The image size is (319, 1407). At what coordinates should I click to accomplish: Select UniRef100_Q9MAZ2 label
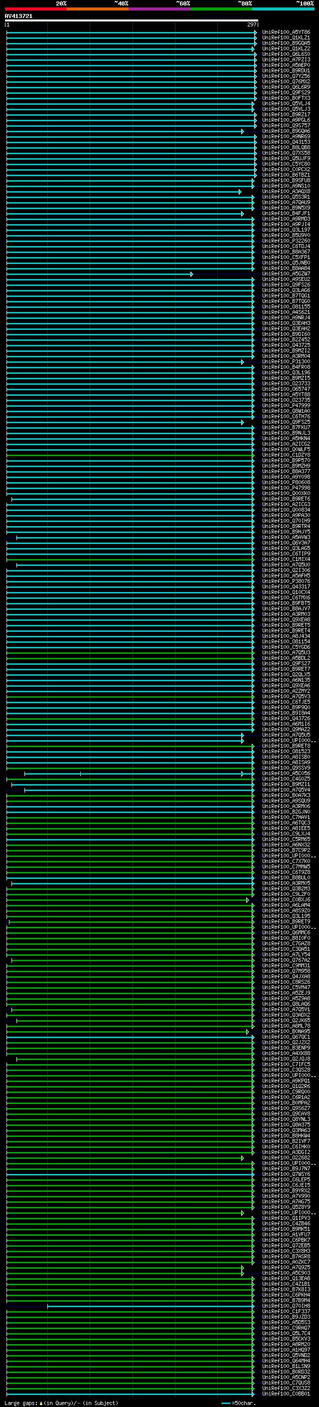pos(286,730)
